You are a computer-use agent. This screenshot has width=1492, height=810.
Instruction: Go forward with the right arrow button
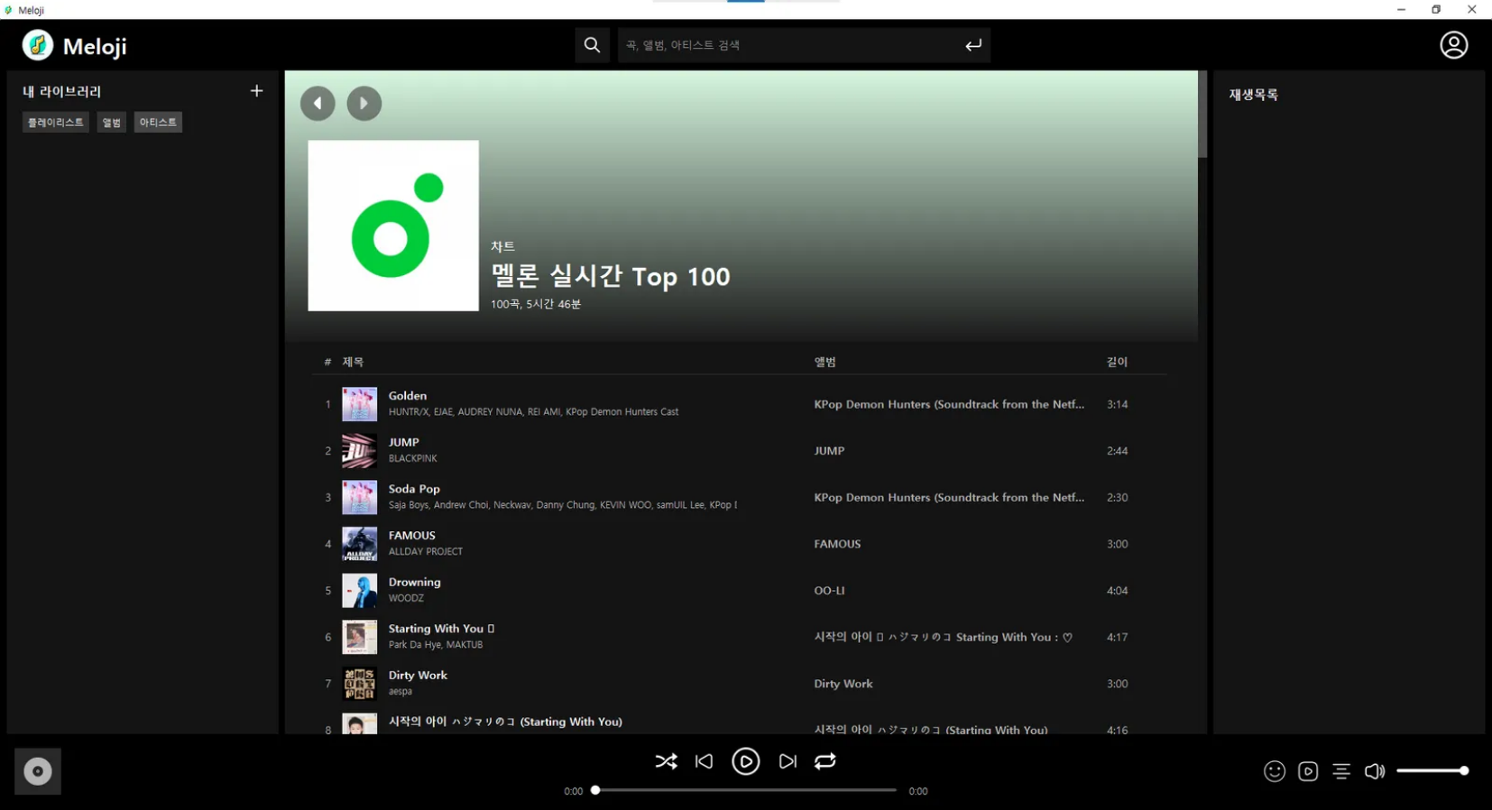[x=364, y=104]
